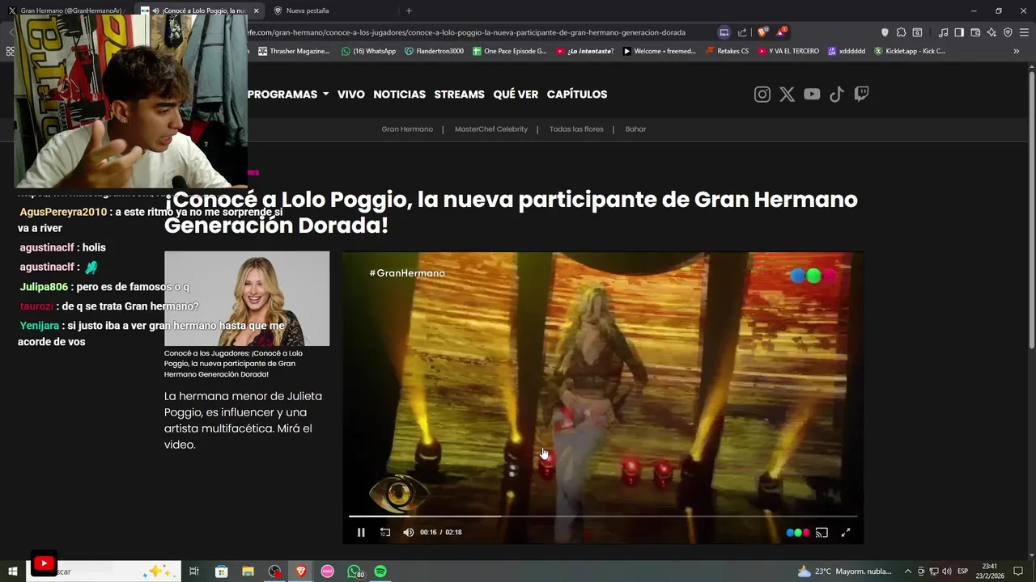Open Telefe's Instagram page

tap(762, 95)
